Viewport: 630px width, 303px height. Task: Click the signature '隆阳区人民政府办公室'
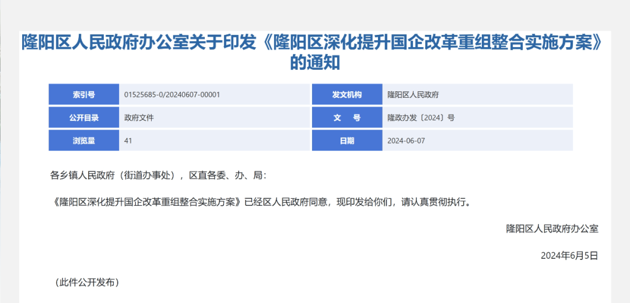[x=552, y=229]
